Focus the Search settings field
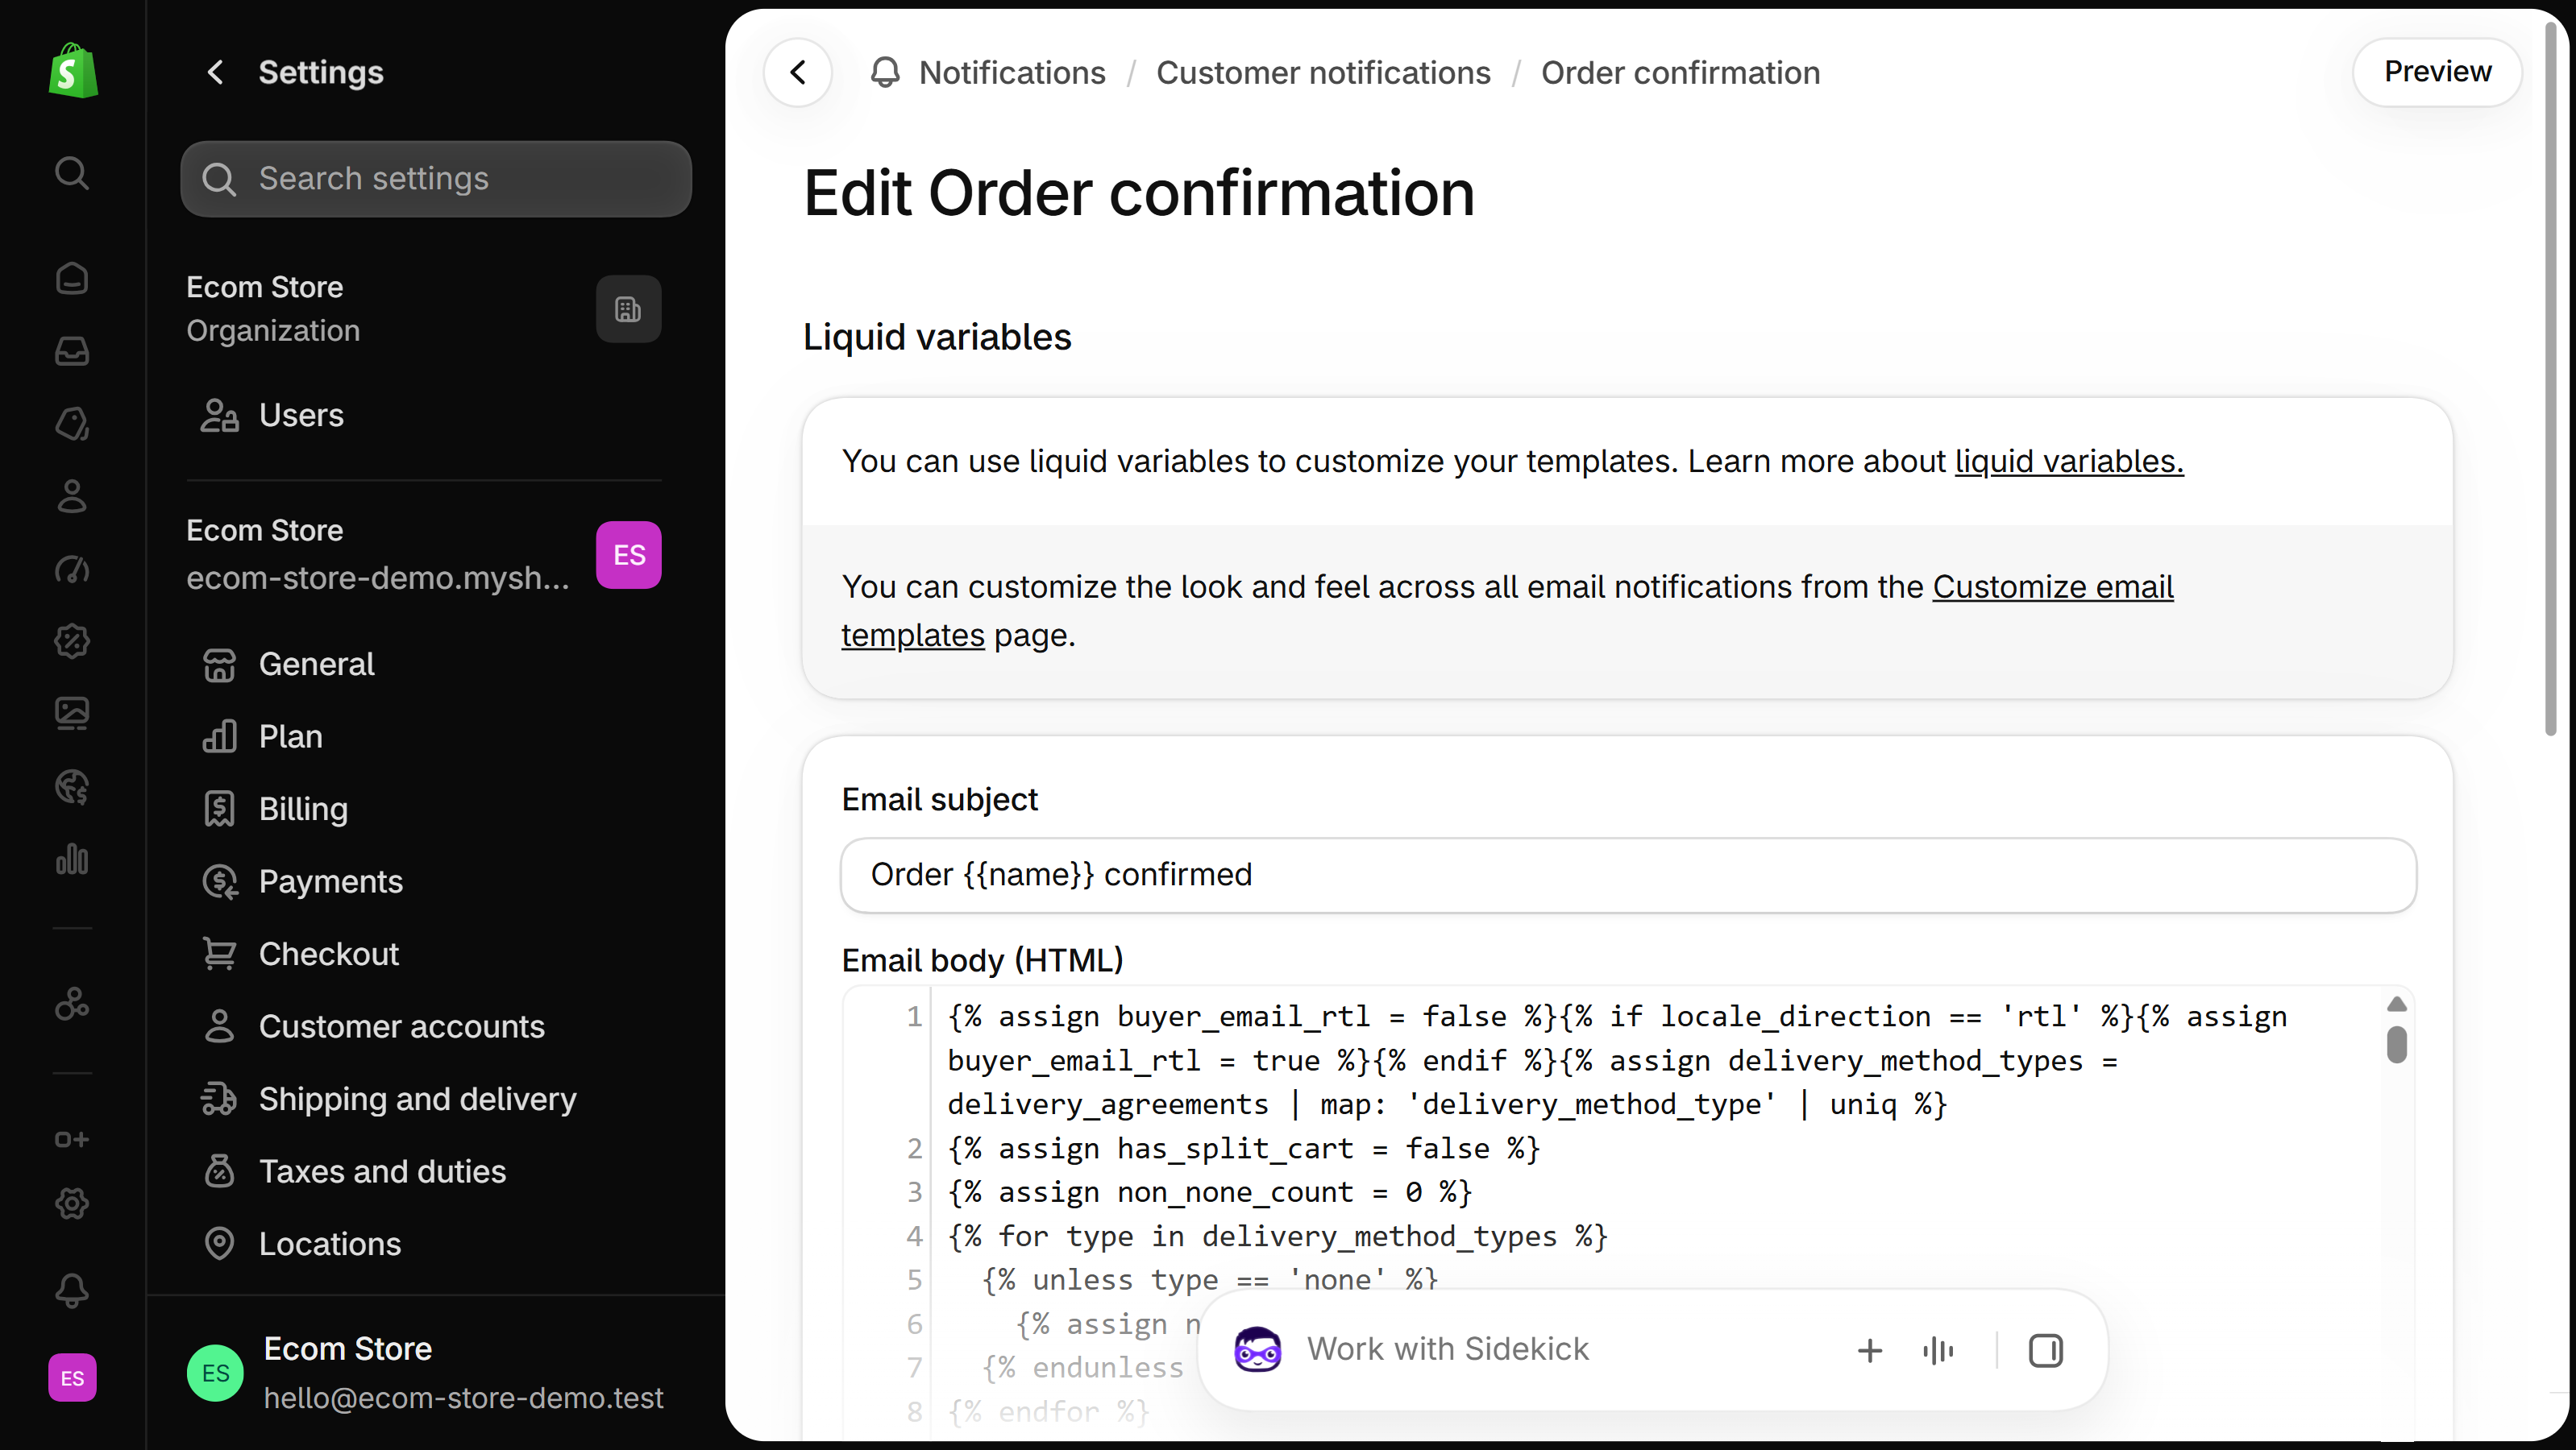The image size is (2576, 1450). pyautogui.click(x=436, y=179)
